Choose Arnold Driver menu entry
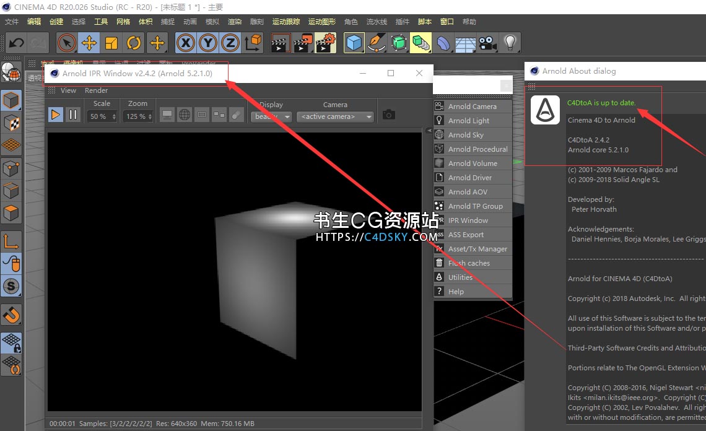706x431 pixels. 473,178
